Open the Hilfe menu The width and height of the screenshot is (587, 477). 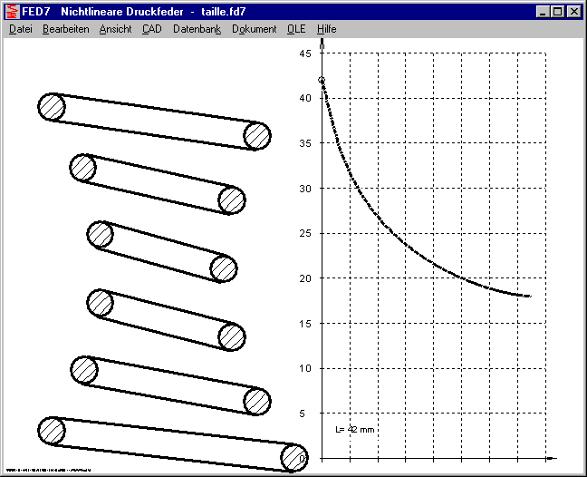click(326, 29)
